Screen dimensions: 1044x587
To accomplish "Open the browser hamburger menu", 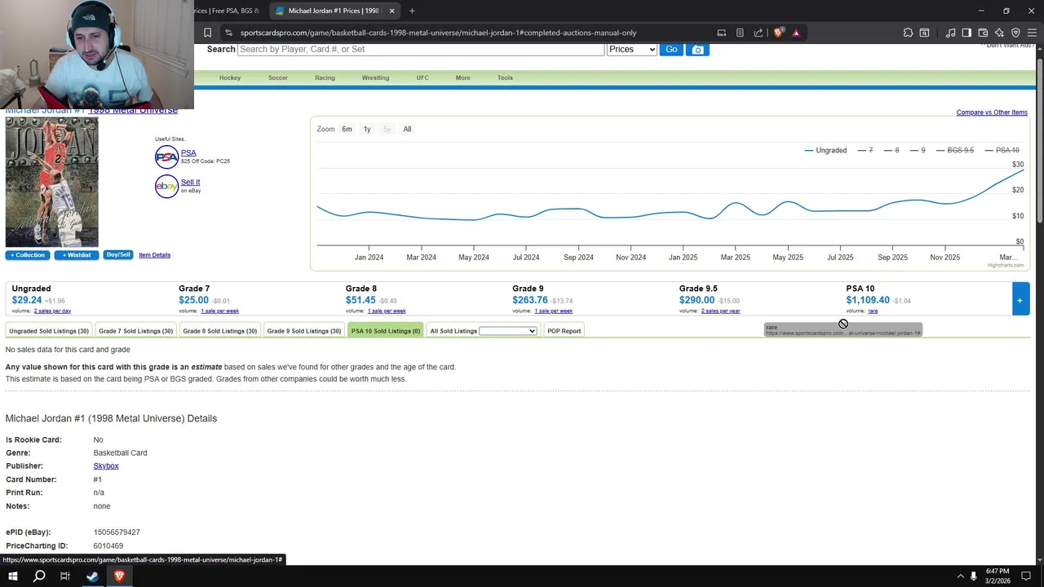I will point(1032,33).
